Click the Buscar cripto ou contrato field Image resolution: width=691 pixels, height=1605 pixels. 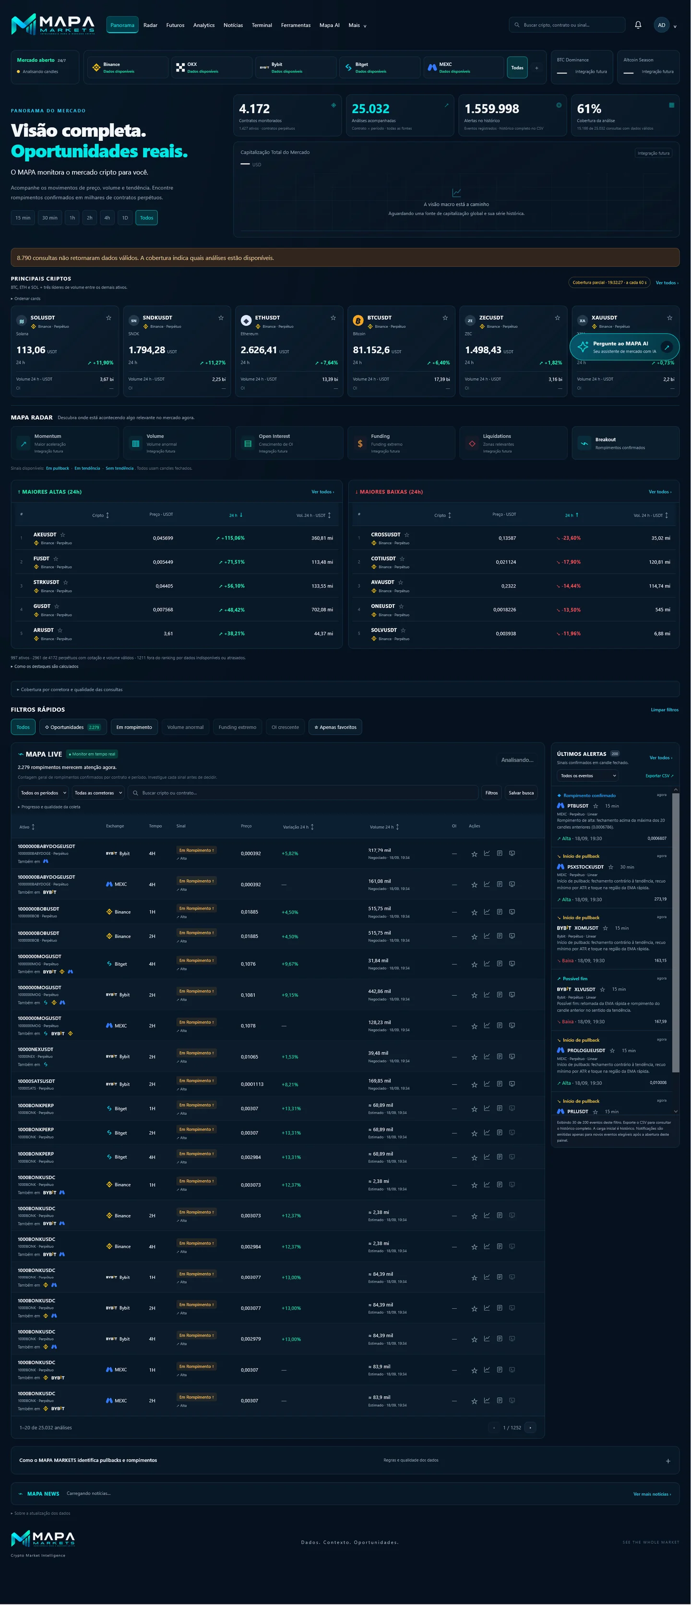pos(304,793)
